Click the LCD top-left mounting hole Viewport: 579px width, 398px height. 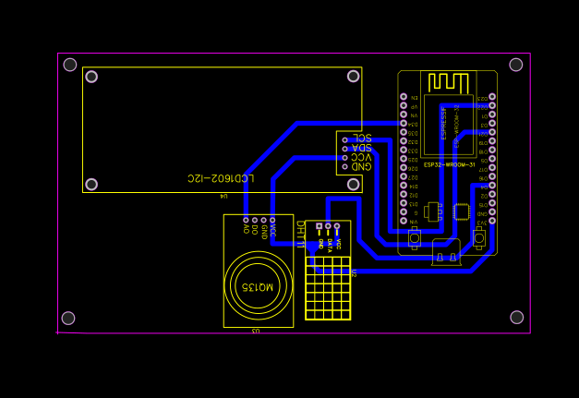[x=91, y=77]
